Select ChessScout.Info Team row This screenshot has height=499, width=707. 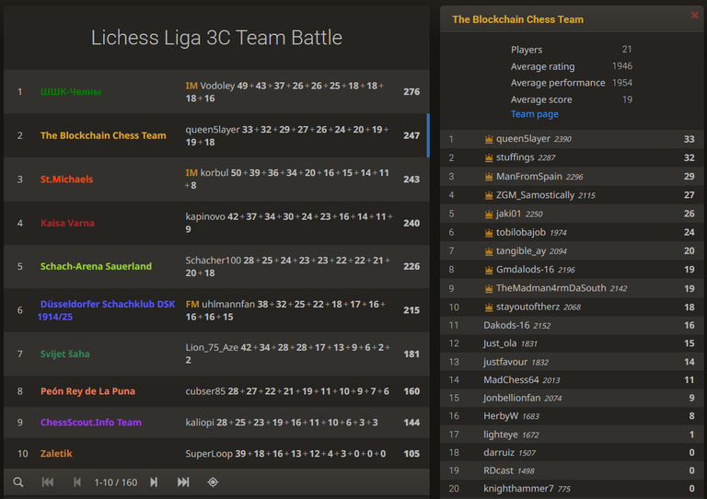[x=216, y=423]
